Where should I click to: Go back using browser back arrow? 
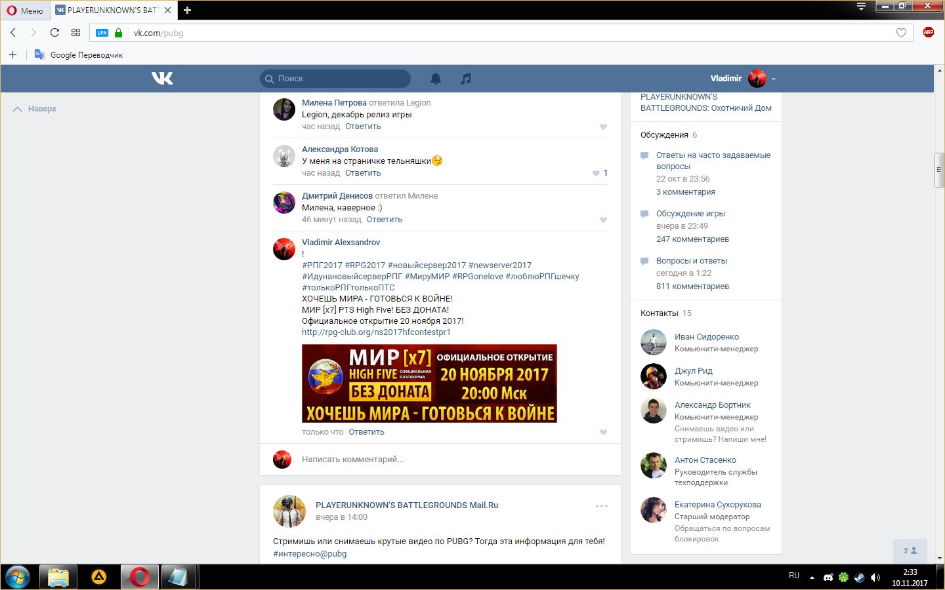click(13, 33)
